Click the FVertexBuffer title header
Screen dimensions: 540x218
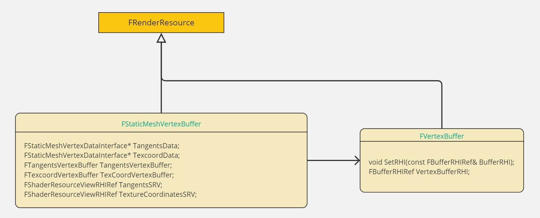[x=442, y=136]
